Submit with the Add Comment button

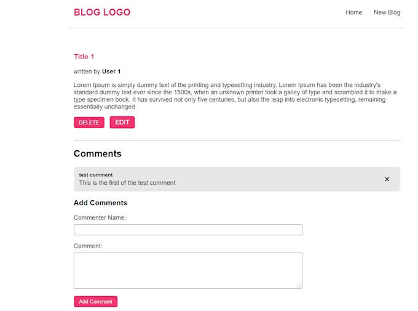95,301
